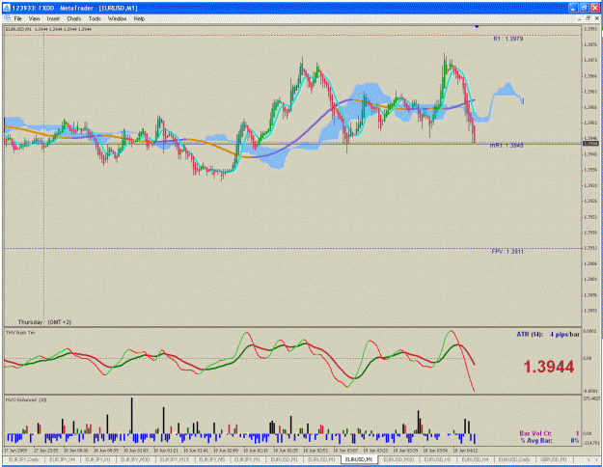Click the HVO Enhanced indicator label
This screenshot has height=467, width=603.
26,399
